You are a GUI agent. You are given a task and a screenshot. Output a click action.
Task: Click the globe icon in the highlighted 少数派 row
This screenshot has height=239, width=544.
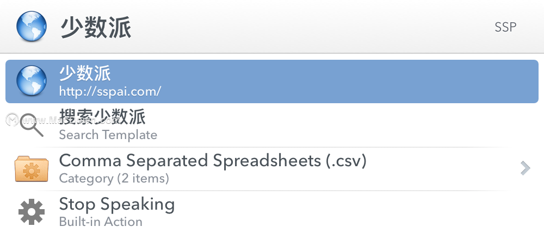[31, 81]
